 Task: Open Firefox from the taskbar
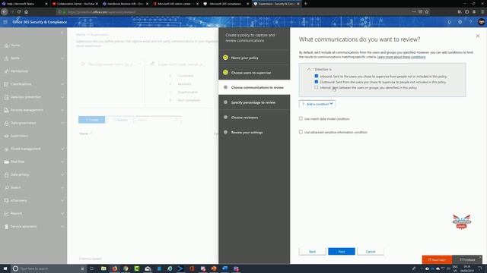(x=115, y=268)
